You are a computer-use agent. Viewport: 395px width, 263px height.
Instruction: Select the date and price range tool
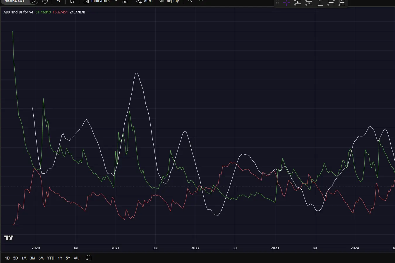342,3
